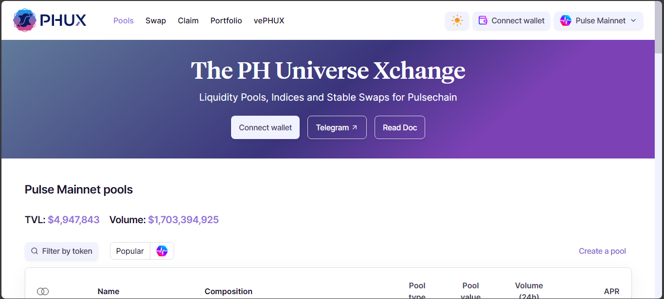Click the vertical page scrollbar
The width and height of the screenshot is (664, 299).
(659, 146)
